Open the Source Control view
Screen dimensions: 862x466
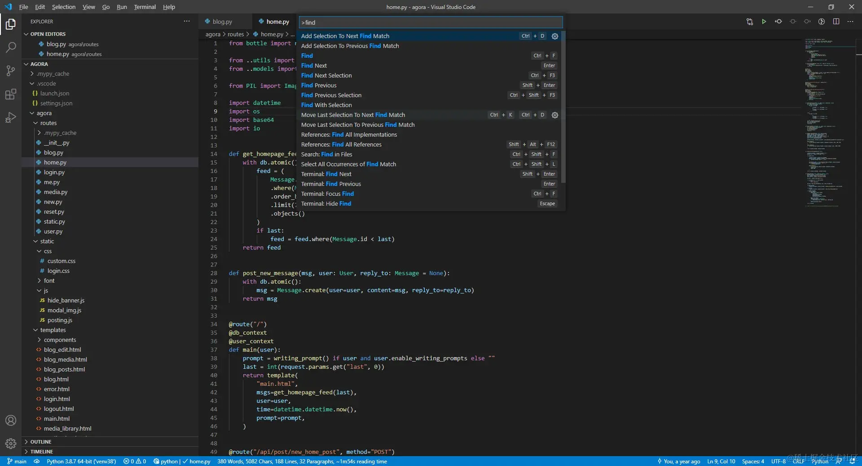11,71
